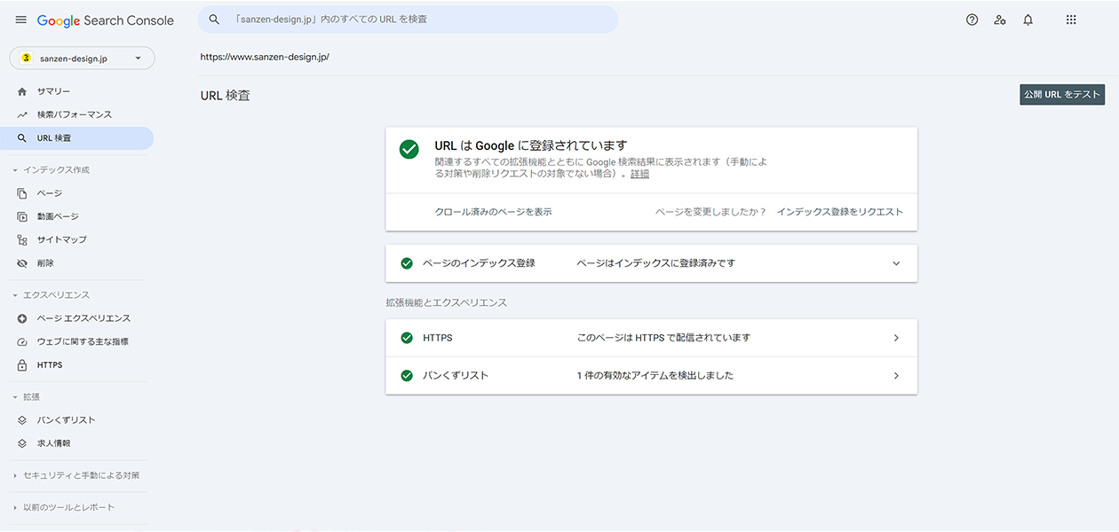1119x532 pixels.
Task: Click クロール済みのページを表示
Action: 493,212
